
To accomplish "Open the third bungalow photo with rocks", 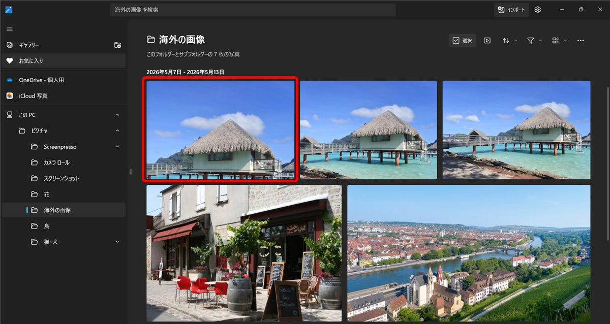I will (x=516, y=130).
